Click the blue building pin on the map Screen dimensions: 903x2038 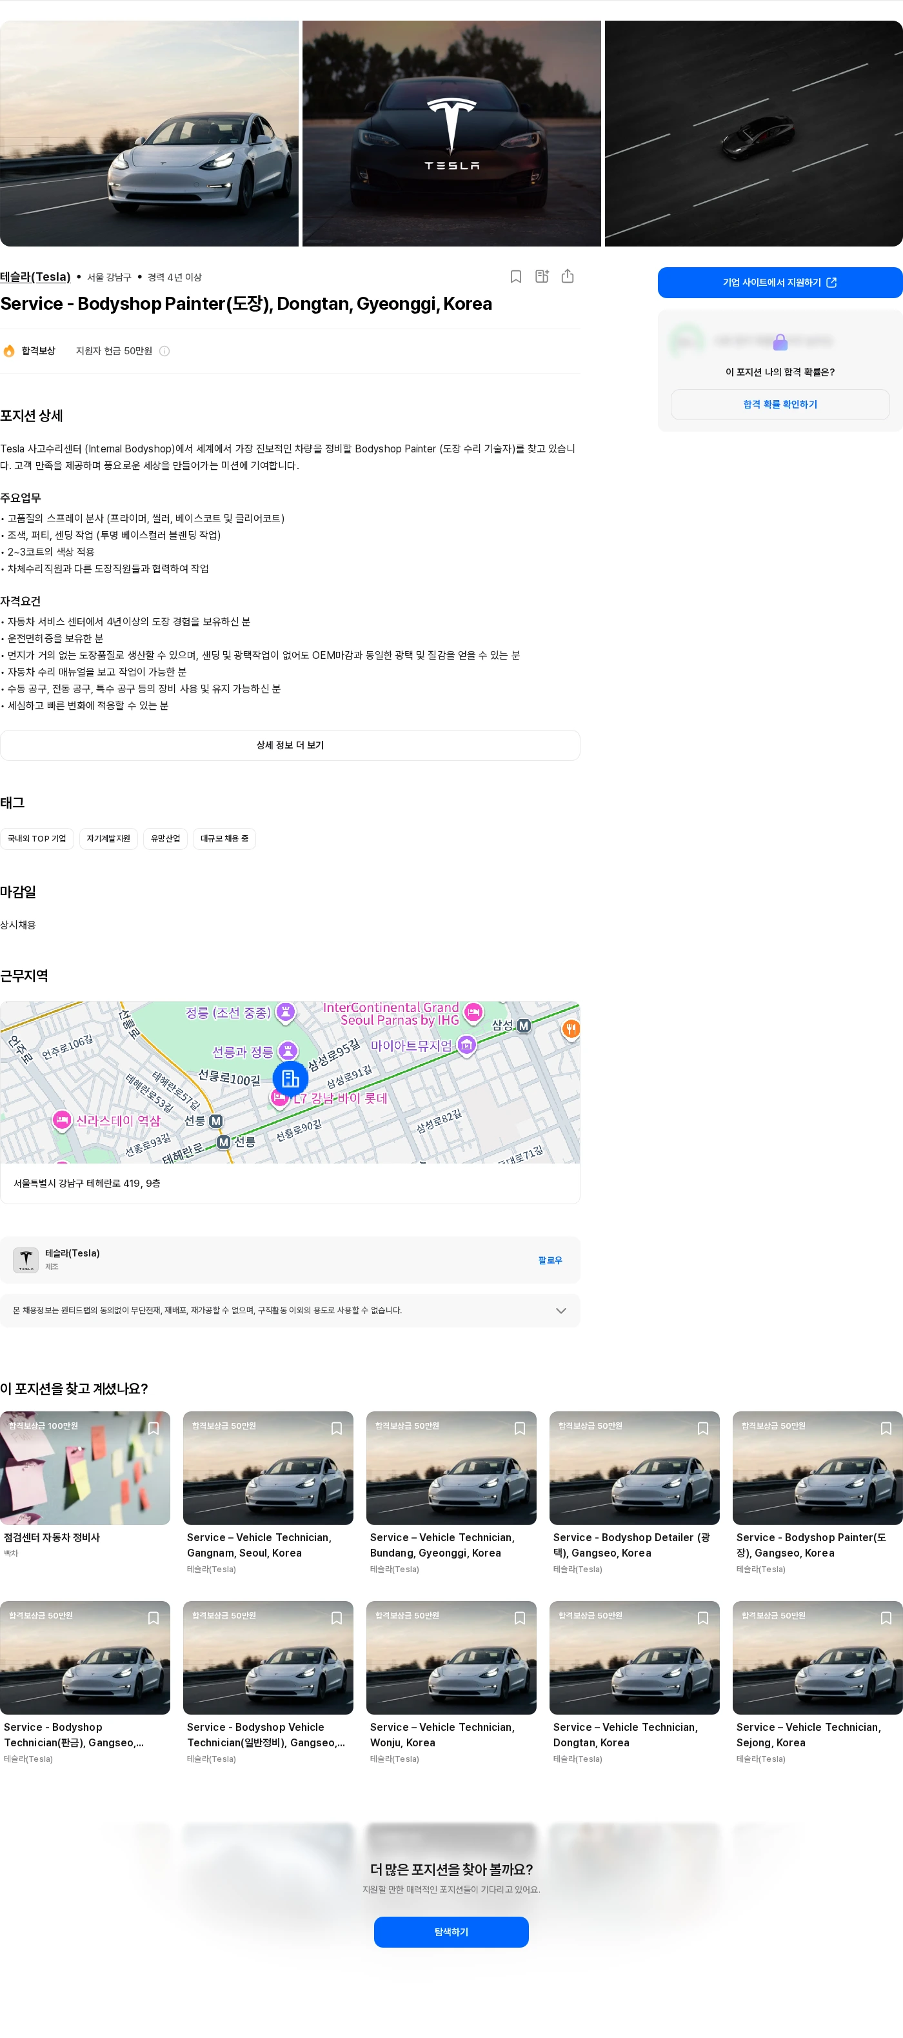[290, 1078]
